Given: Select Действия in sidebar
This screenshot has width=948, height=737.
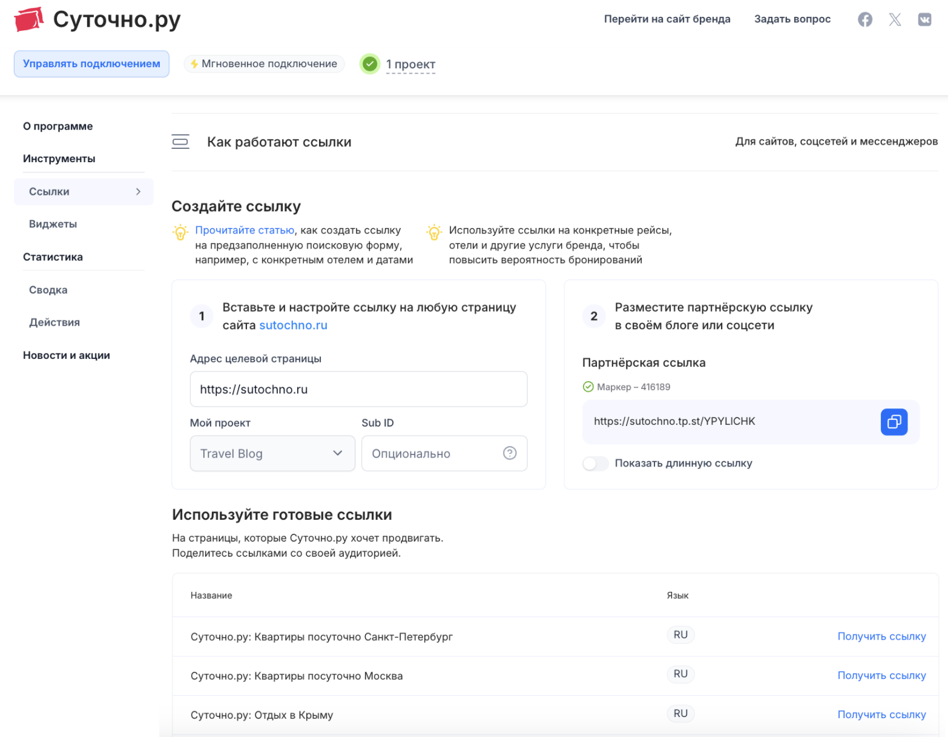Looking at the screenshot, I should tap(54, 323).
